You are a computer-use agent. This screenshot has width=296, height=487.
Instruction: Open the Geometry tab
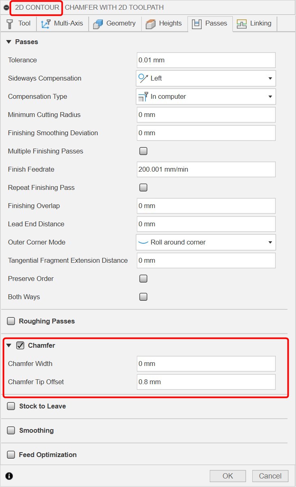tap(115, 23)
